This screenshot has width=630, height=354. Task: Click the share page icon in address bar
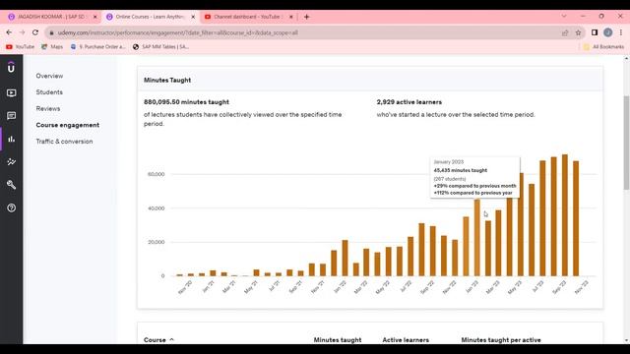point(565,32)
